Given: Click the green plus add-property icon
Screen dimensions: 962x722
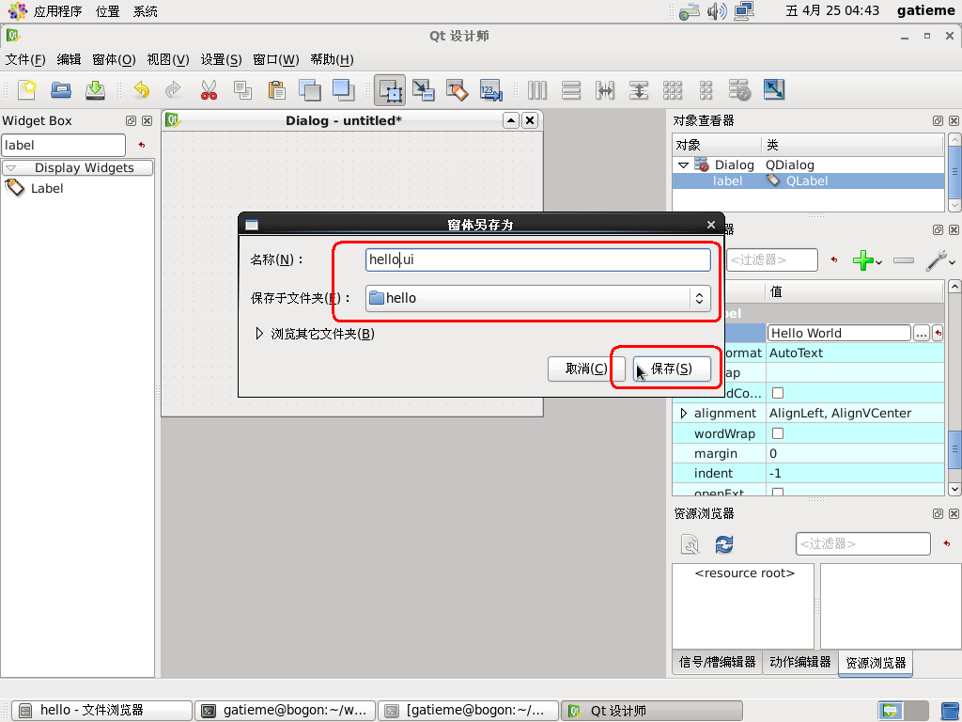Looking at the screenshot, I should (863, 260).
